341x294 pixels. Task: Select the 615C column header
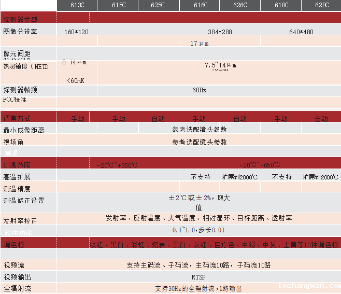pyautogui.click(x=118, y=5)
